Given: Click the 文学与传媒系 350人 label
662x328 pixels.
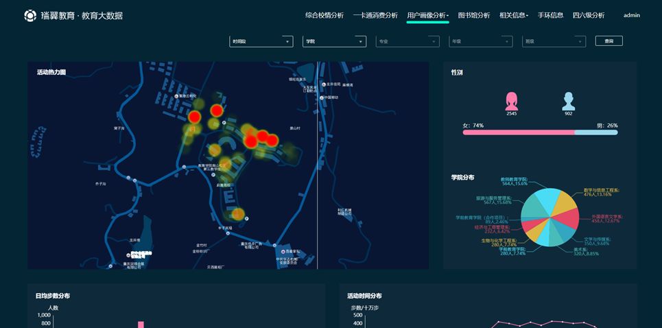Looking at the screenshot, I should pos(597,241).
